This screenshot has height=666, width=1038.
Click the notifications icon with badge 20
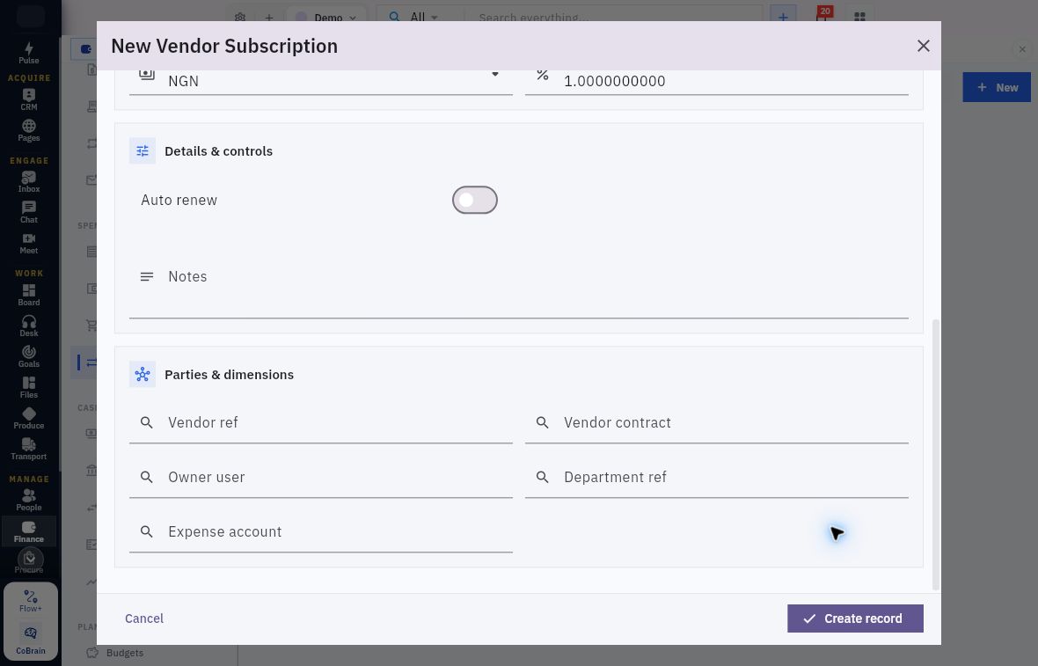822,17
